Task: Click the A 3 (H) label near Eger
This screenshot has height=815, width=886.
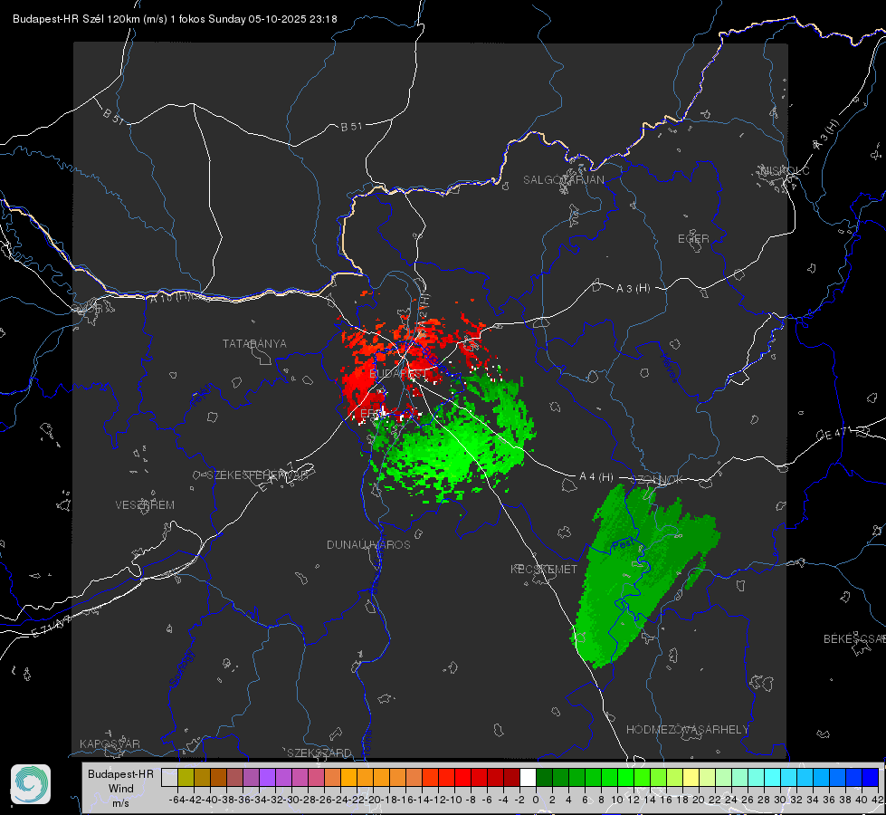Action: click(633, 289)
